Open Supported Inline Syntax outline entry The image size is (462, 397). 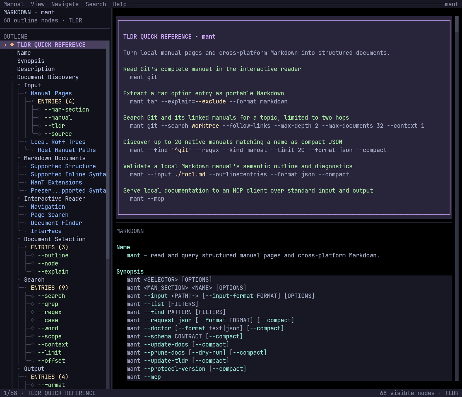click(68, 174)
